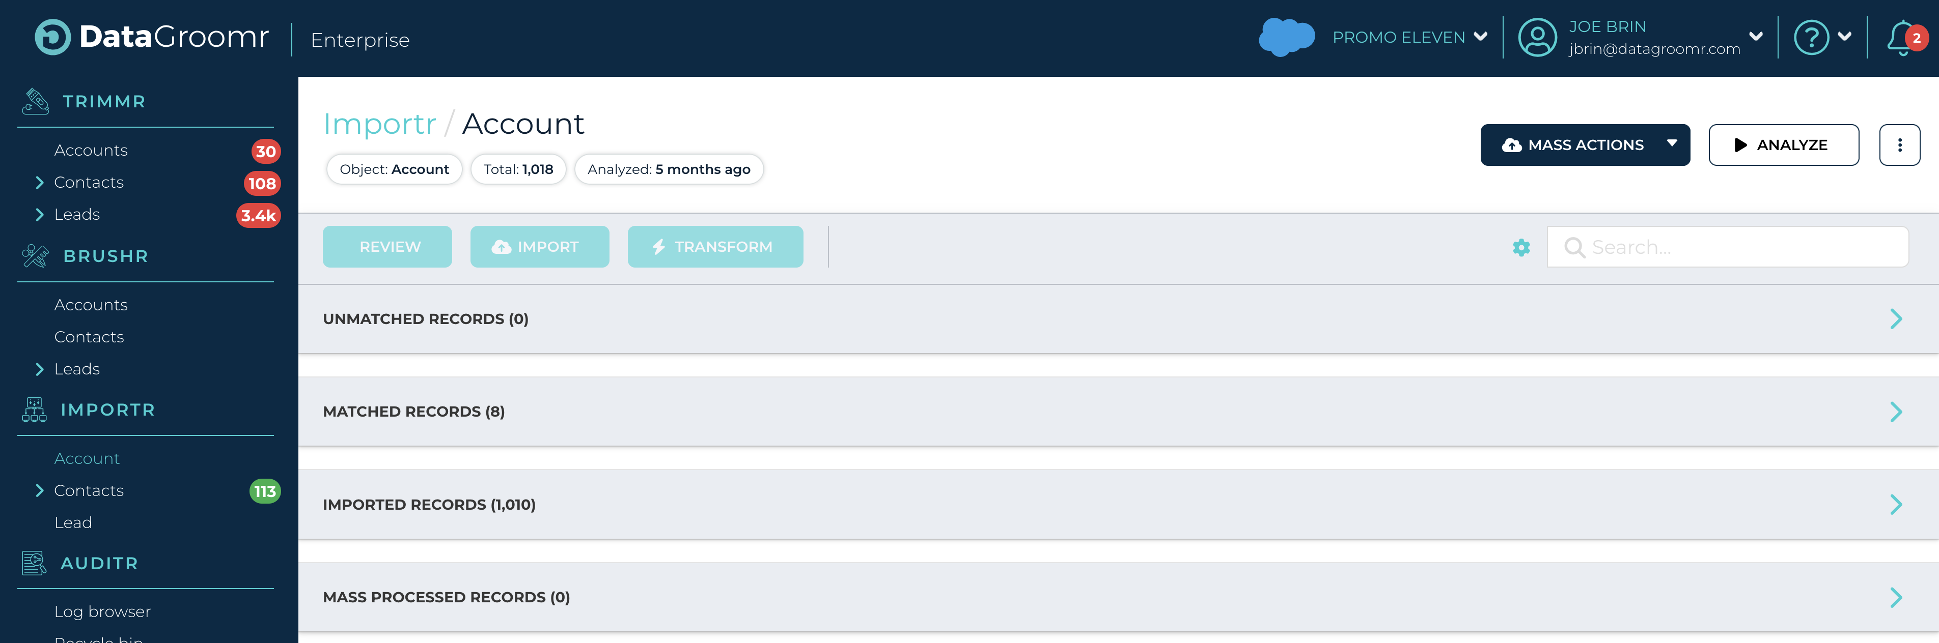The image size is (1939, 643).
Task: Click the Salesforce cloud icon
Action: (1286, 37)
